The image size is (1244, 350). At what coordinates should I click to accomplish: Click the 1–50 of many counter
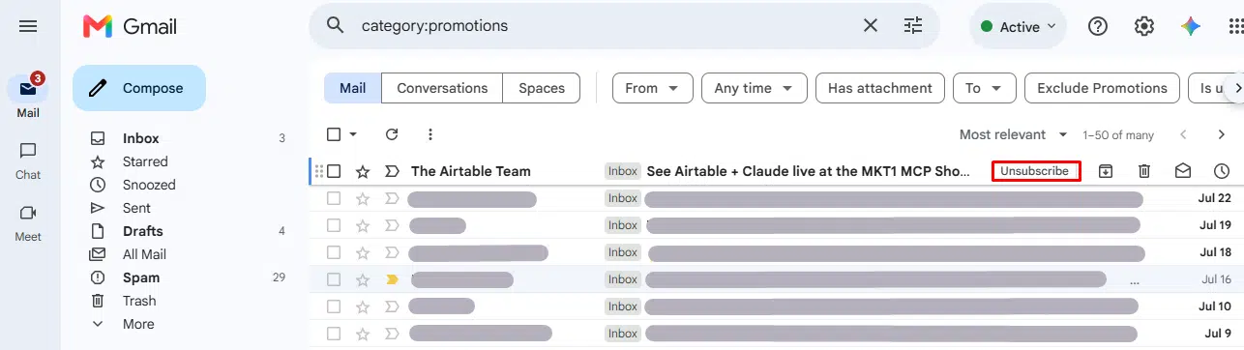(x=1118, y=134)
